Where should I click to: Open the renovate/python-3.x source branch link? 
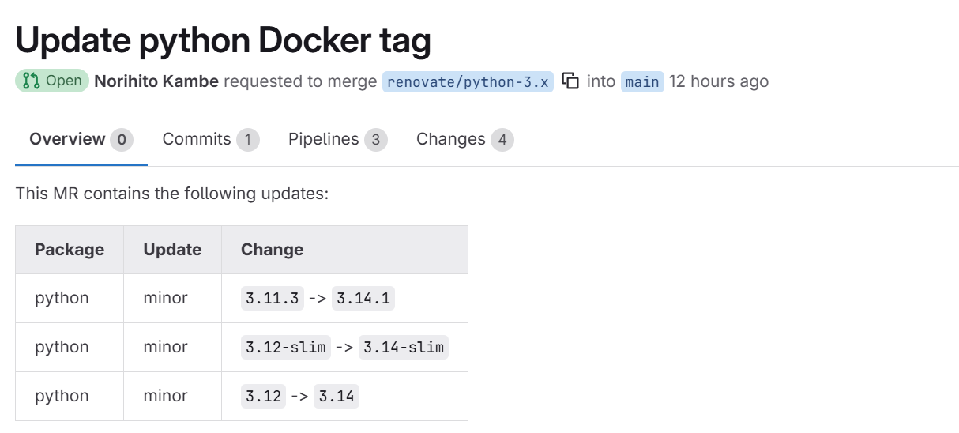click(468, 82)
